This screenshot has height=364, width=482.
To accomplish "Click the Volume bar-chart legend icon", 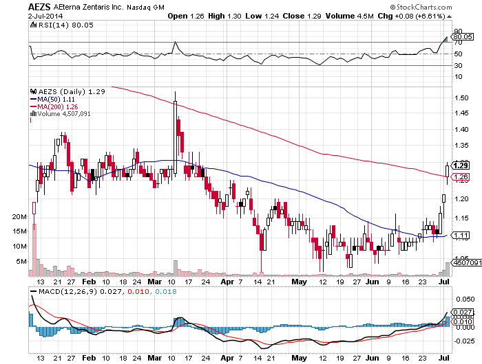I will [x=32, y=113].
